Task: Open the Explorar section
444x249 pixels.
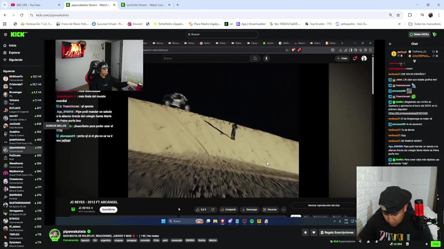Action: pos(15,53)
